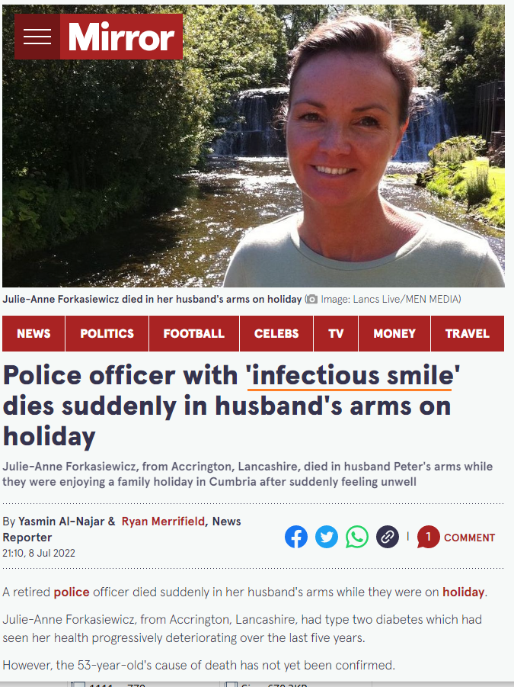This screenshot has width=514, height=687.
Task: Click the camera image credit icon
Action: 311,299
